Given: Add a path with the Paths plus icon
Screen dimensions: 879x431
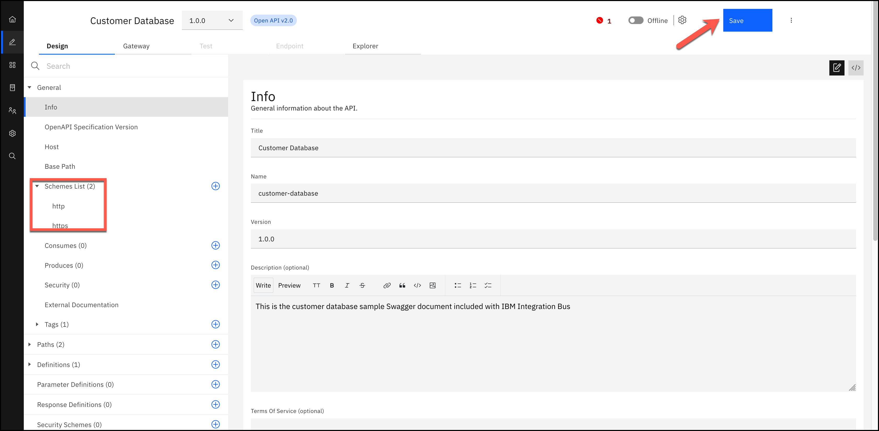Looking at the screenshot, I should pyautogui.click(x=216, y=344).
